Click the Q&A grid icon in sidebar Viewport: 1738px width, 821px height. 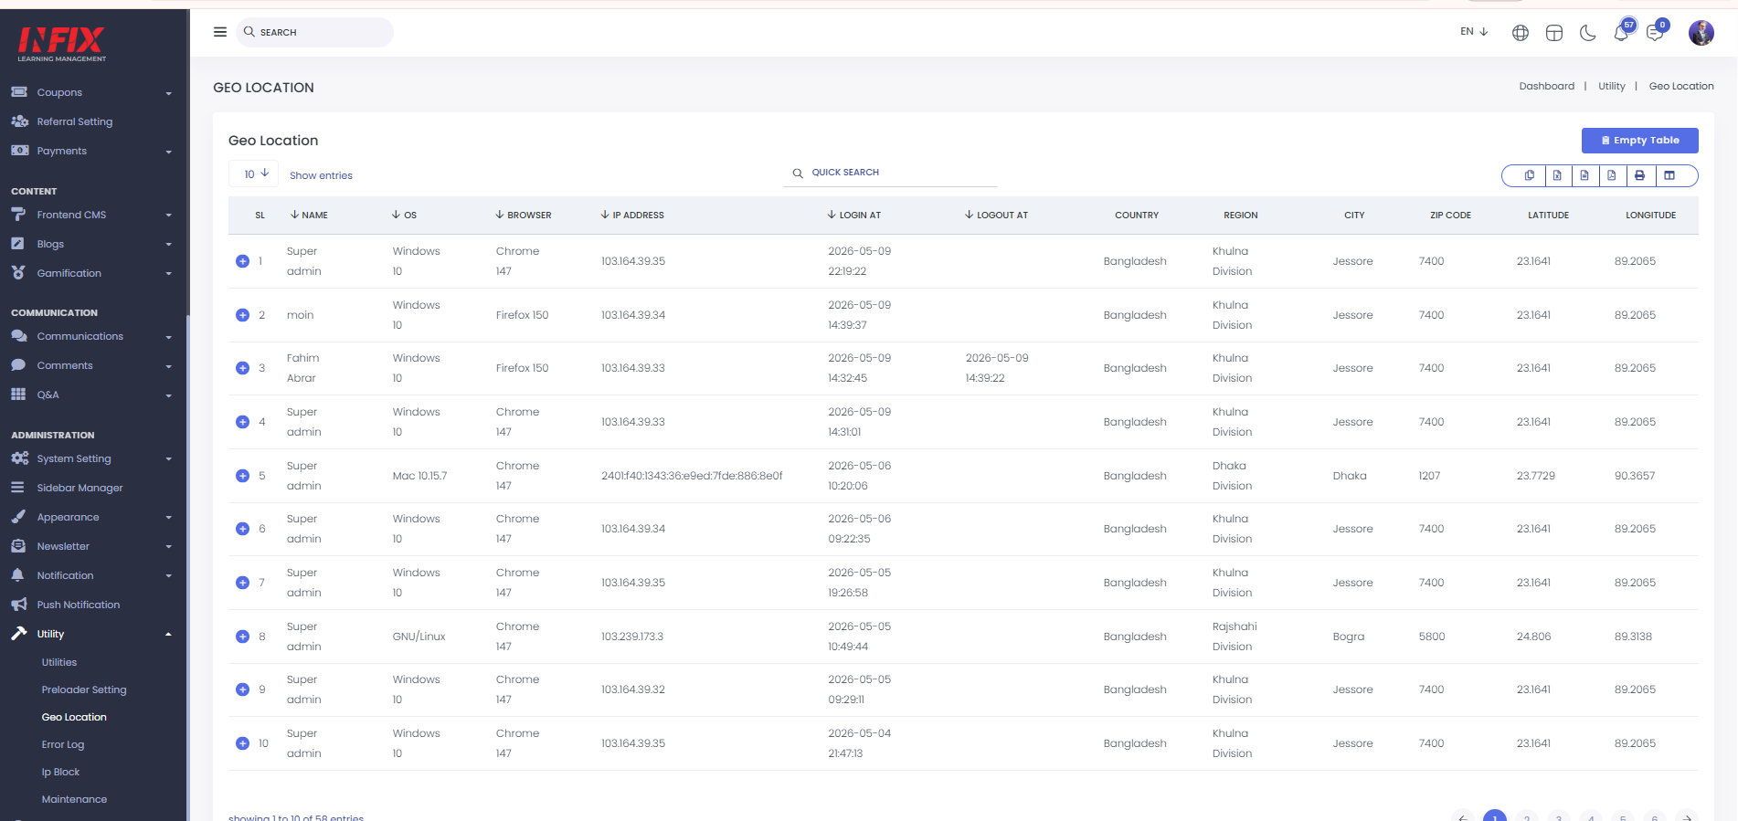click(x=18, y=395)
